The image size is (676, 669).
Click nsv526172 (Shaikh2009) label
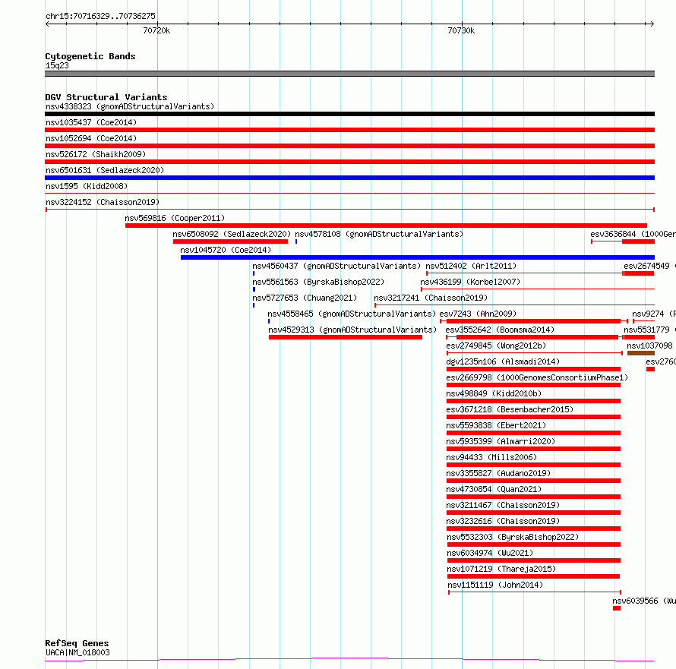96,154
